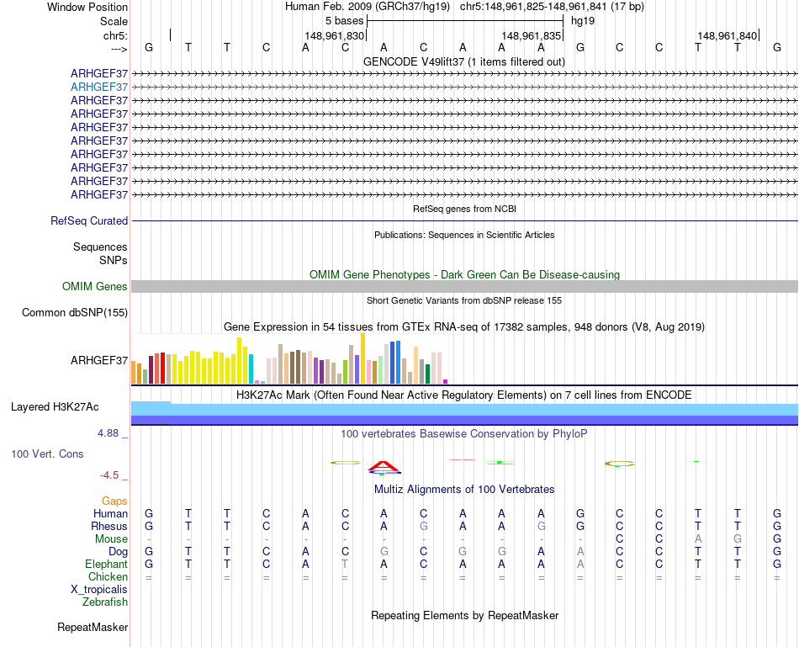The height and width of the screenshot is (647, 799).
Task: Click the -4.5 PhyloP lower scale value
Action: [109, 475]
